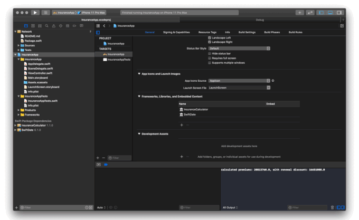Show the Inspectors panel
Screen dimensions: 359x220
[x=339, y=13]
